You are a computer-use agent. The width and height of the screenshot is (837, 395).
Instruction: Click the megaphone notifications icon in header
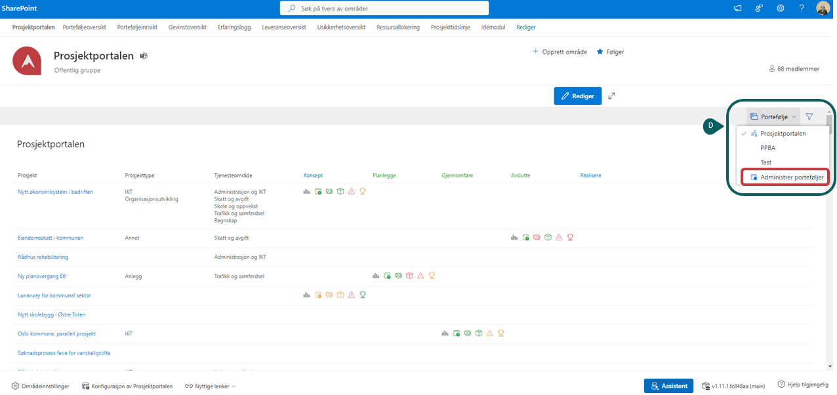pyautogui.click(x=738, y=9)
